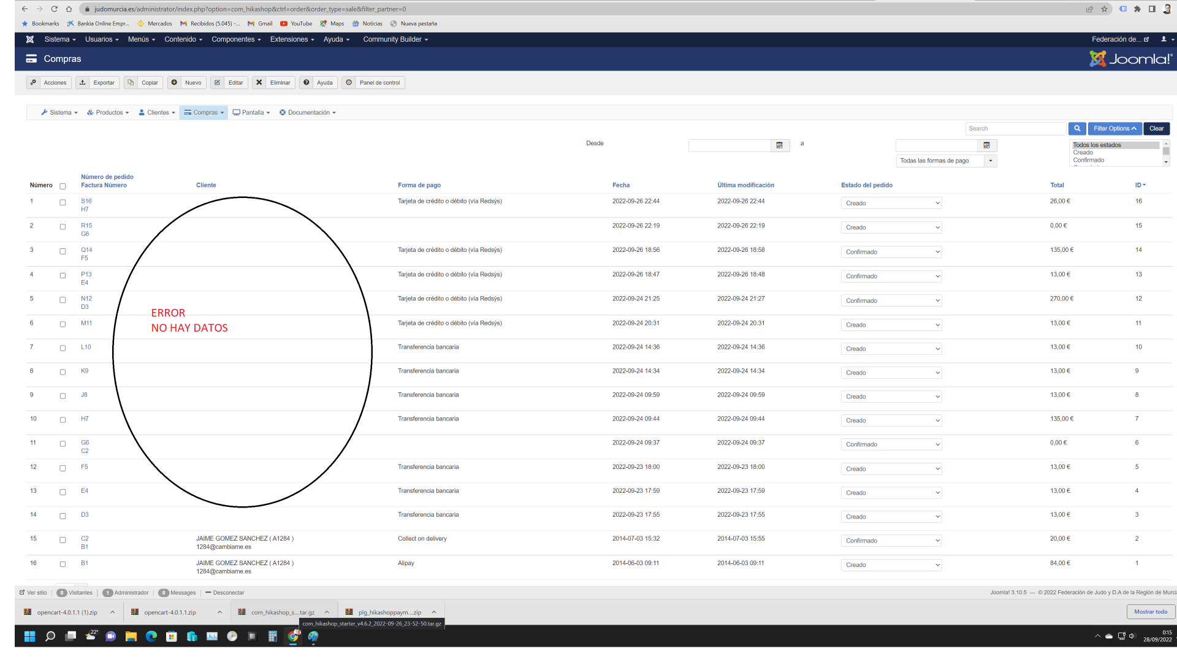This screenshot has width=1177, height=662.
Task: Click the Exportar toolbar icon
Action: point(83,83)
